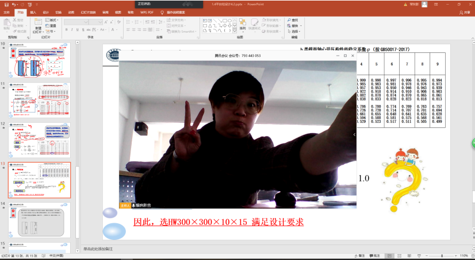Click the Fit slide to window icon
475x260 pixels.
point(472,256)
